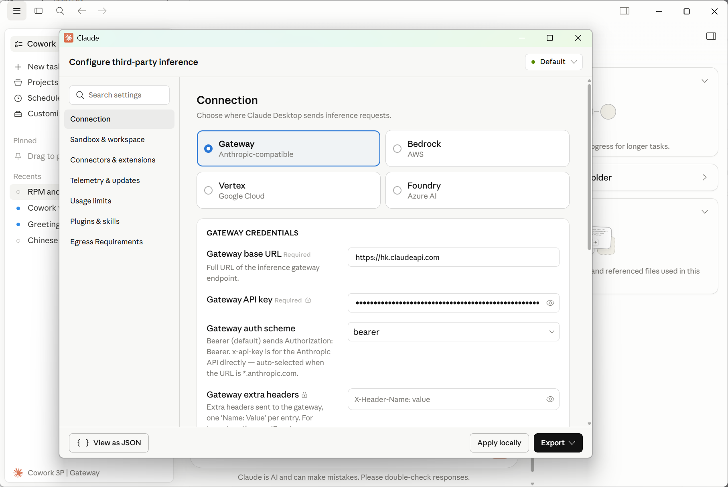Click the pin icon beside Drag to pin
Viewport: 728px width, 487px height.
(x=18, y=156)
